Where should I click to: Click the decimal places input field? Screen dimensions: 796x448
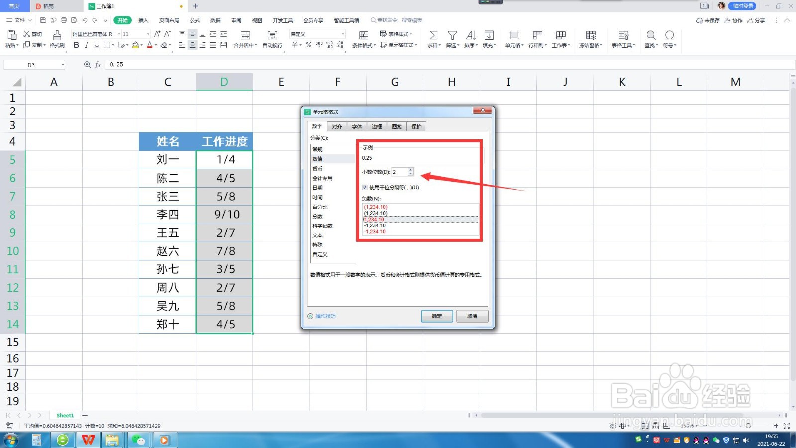pos(399,172)
